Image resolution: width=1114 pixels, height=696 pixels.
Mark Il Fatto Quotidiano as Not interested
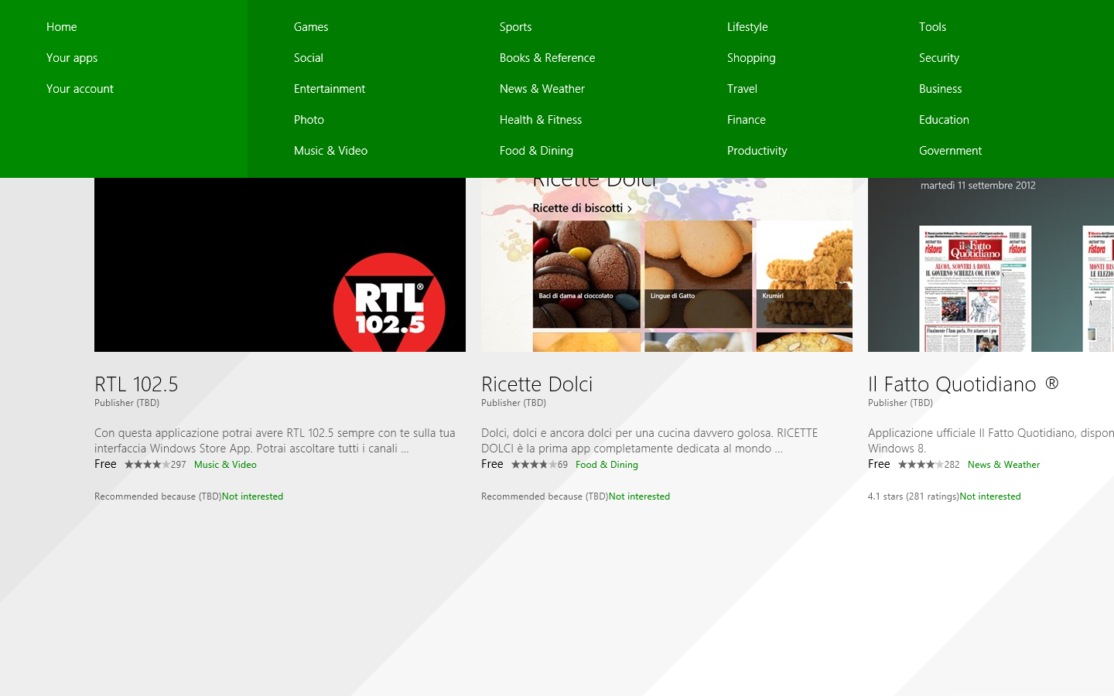[x=990, y=496]
